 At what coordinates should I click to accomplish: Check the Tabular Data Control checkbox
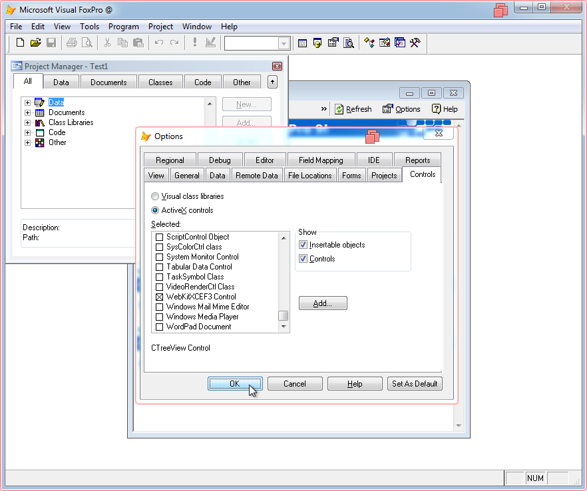pos(160,267)
